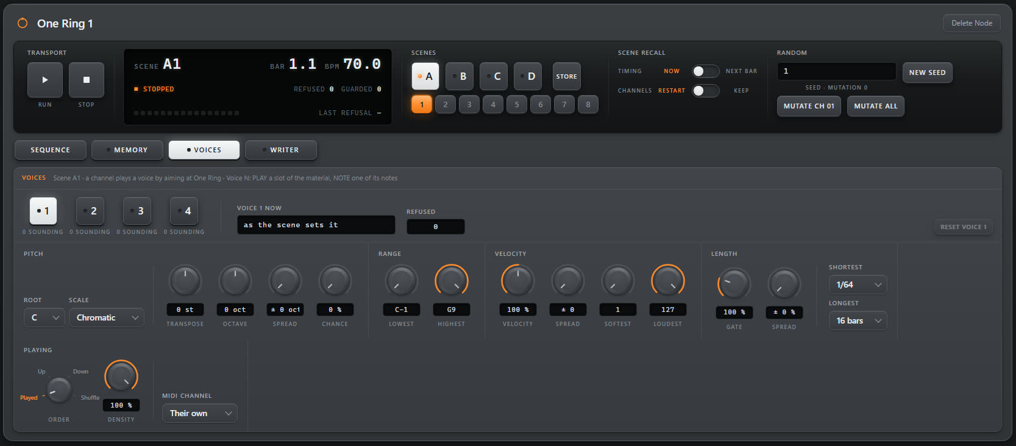The width and height of the screenshot is (1016, 446).
Task: Click the Softest velocity knob
Action: click(618, 281)
